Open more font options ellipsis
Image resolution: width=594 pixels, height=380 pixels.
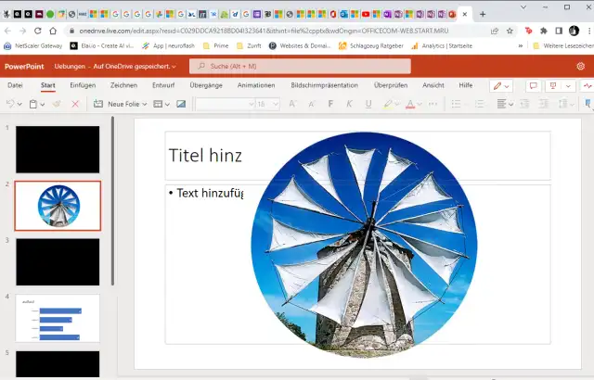click(433, 104)
